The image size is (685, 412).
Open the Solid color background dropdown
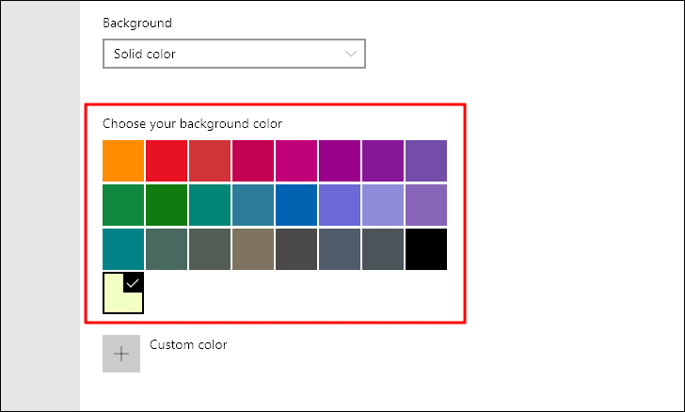point(234,54)
